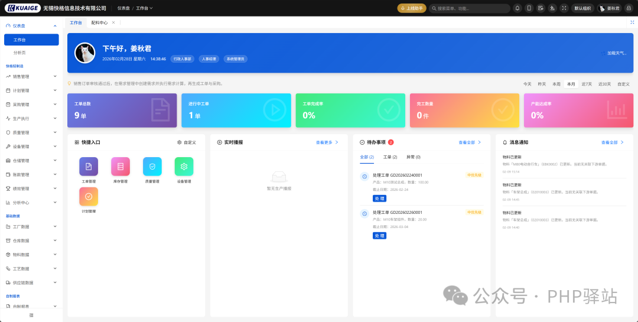Screen dimensions: 638x322
Task: Toggle fullscreen icon in top bar
Action: [x=564, y=8]
